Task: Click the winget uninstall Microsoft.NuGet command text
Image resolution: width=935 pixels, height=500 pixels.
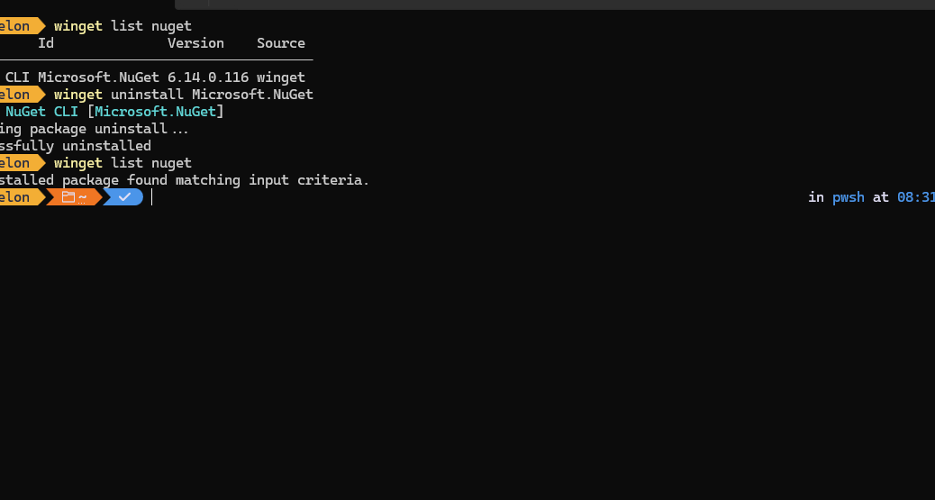Action: click(x=184, y=95)
